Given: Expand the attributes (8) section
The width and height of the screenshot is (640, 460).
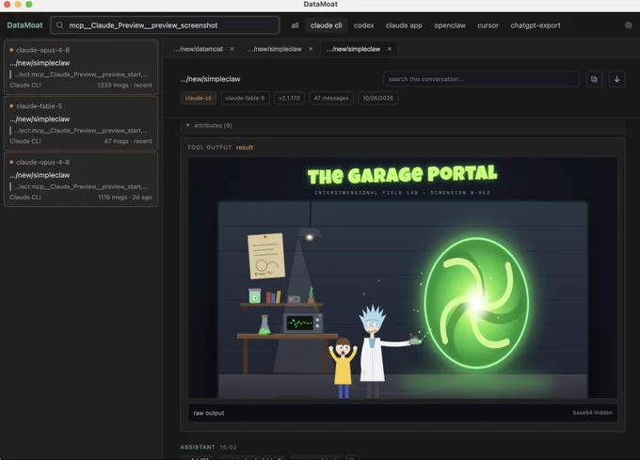Looking at the screenshot, I should point(209,125).
